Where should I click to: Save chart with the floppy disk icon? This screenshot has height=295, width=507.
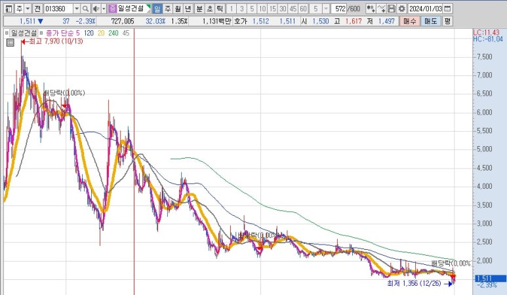[392, 9]
